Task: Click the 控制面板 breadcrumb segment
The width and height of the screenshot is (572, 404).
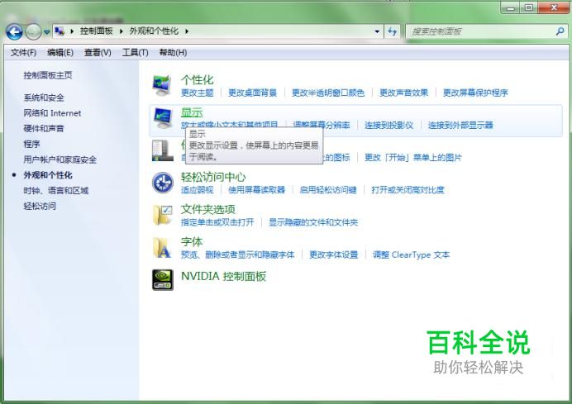Action: pyautogui.click(x=97, y=31)
